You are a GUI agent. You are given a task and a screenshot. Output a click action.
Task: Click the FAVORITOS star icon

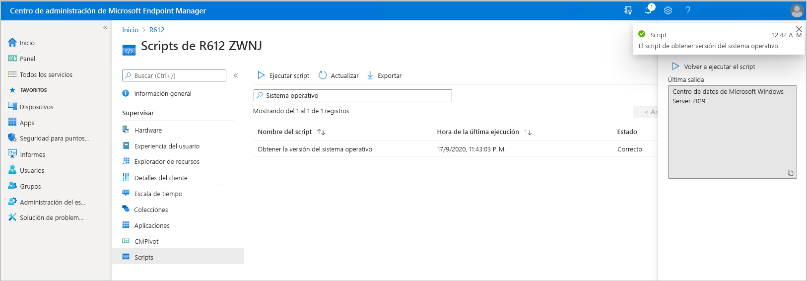point(12,90)
